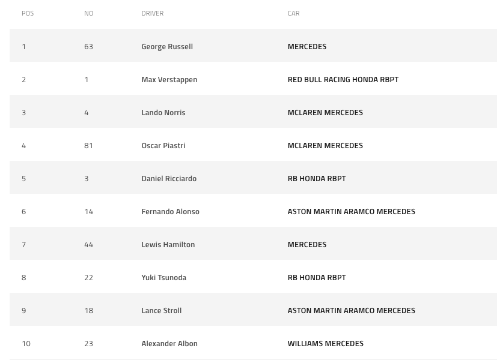Image resolution: width=497 pixels, height=360 pixels.
Task: Select Lance Stroll driver name
Action: click(161, 310)
